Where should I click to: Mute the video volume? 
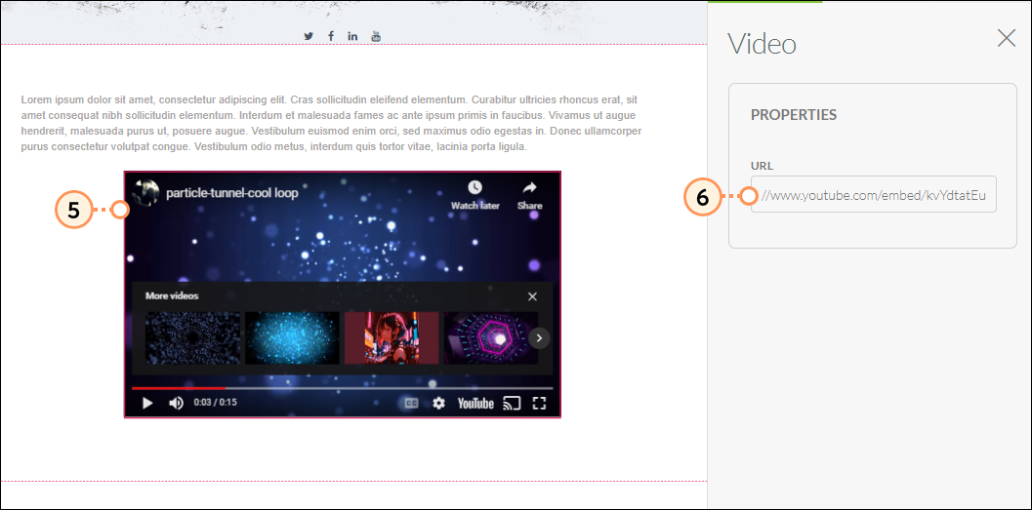(177, 403)
